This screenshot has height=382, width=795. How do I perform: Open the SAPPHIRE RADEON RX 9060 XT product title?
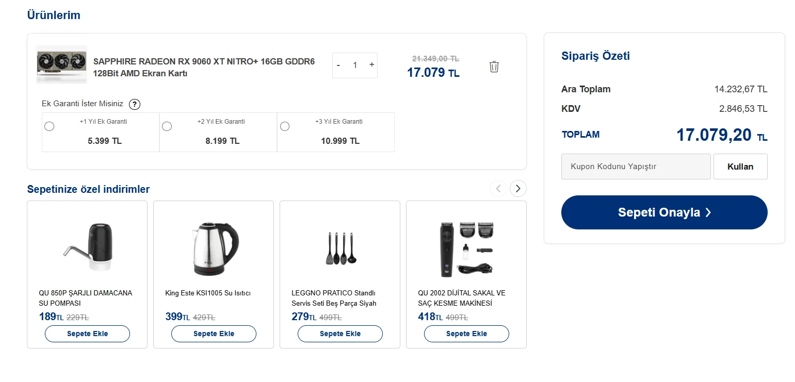click(x=204, y=68)
